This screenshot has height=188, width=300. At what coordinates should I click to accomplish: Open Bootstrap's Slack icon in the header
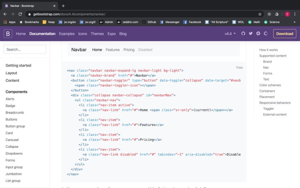pos(258,33)
